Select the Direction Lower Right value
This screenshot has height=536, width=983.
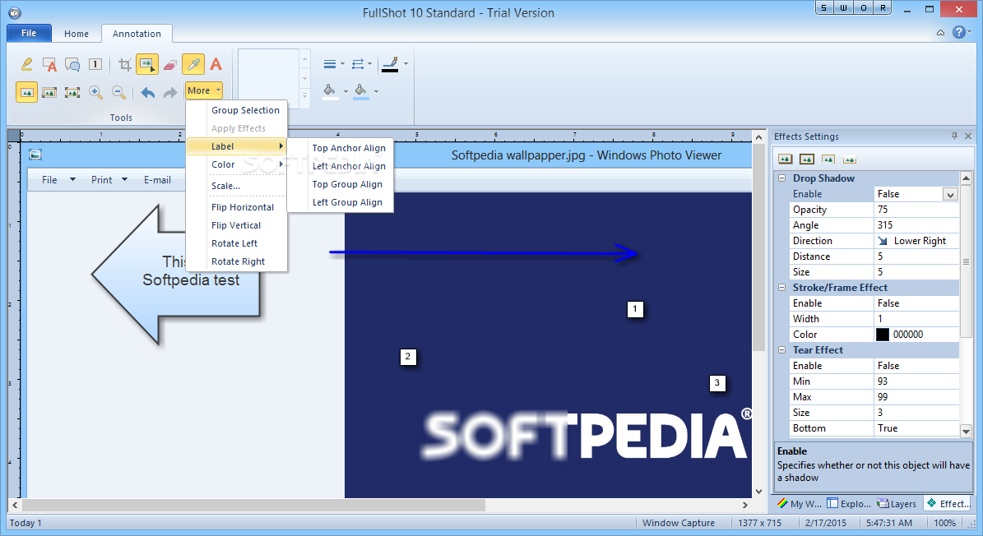pyautogui.click(x=916, y=241)
